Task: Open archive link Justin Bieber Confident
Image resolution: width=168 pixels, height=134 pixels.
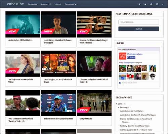Action: (138, 115)
